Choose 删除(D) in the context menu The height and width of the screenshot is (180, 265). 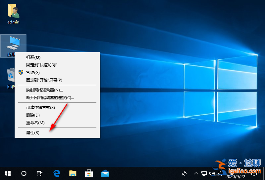tap(57, 115)
